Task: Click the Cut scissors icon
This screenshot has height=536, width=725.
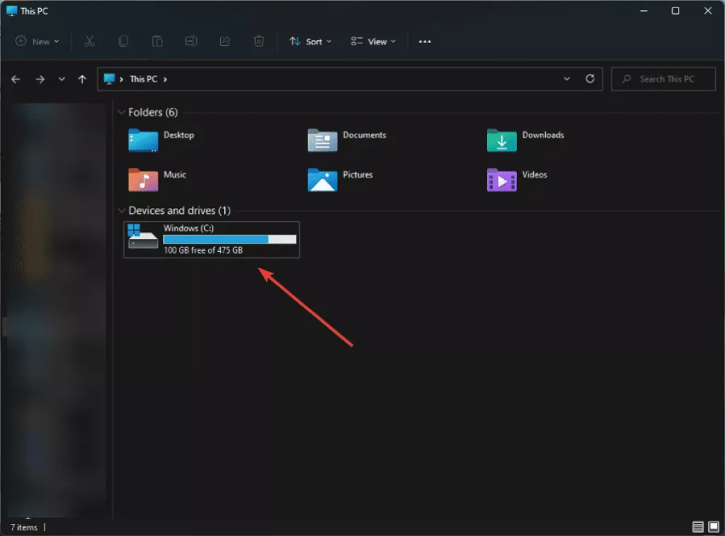Action: pos(89,41)
